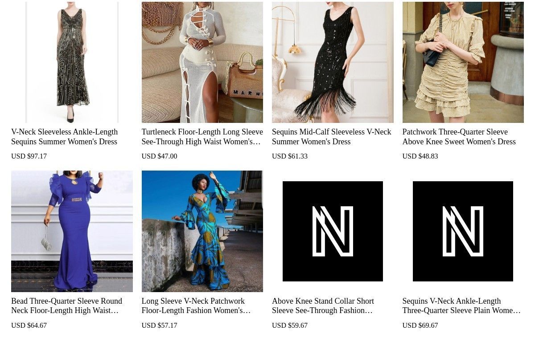
Task: Follow the 'Long Sleeve V-Neck Patchwork' title link
Action: point(196,306)
